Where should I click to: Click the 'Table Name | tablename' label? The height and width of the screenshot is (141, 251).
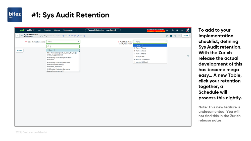36,42
